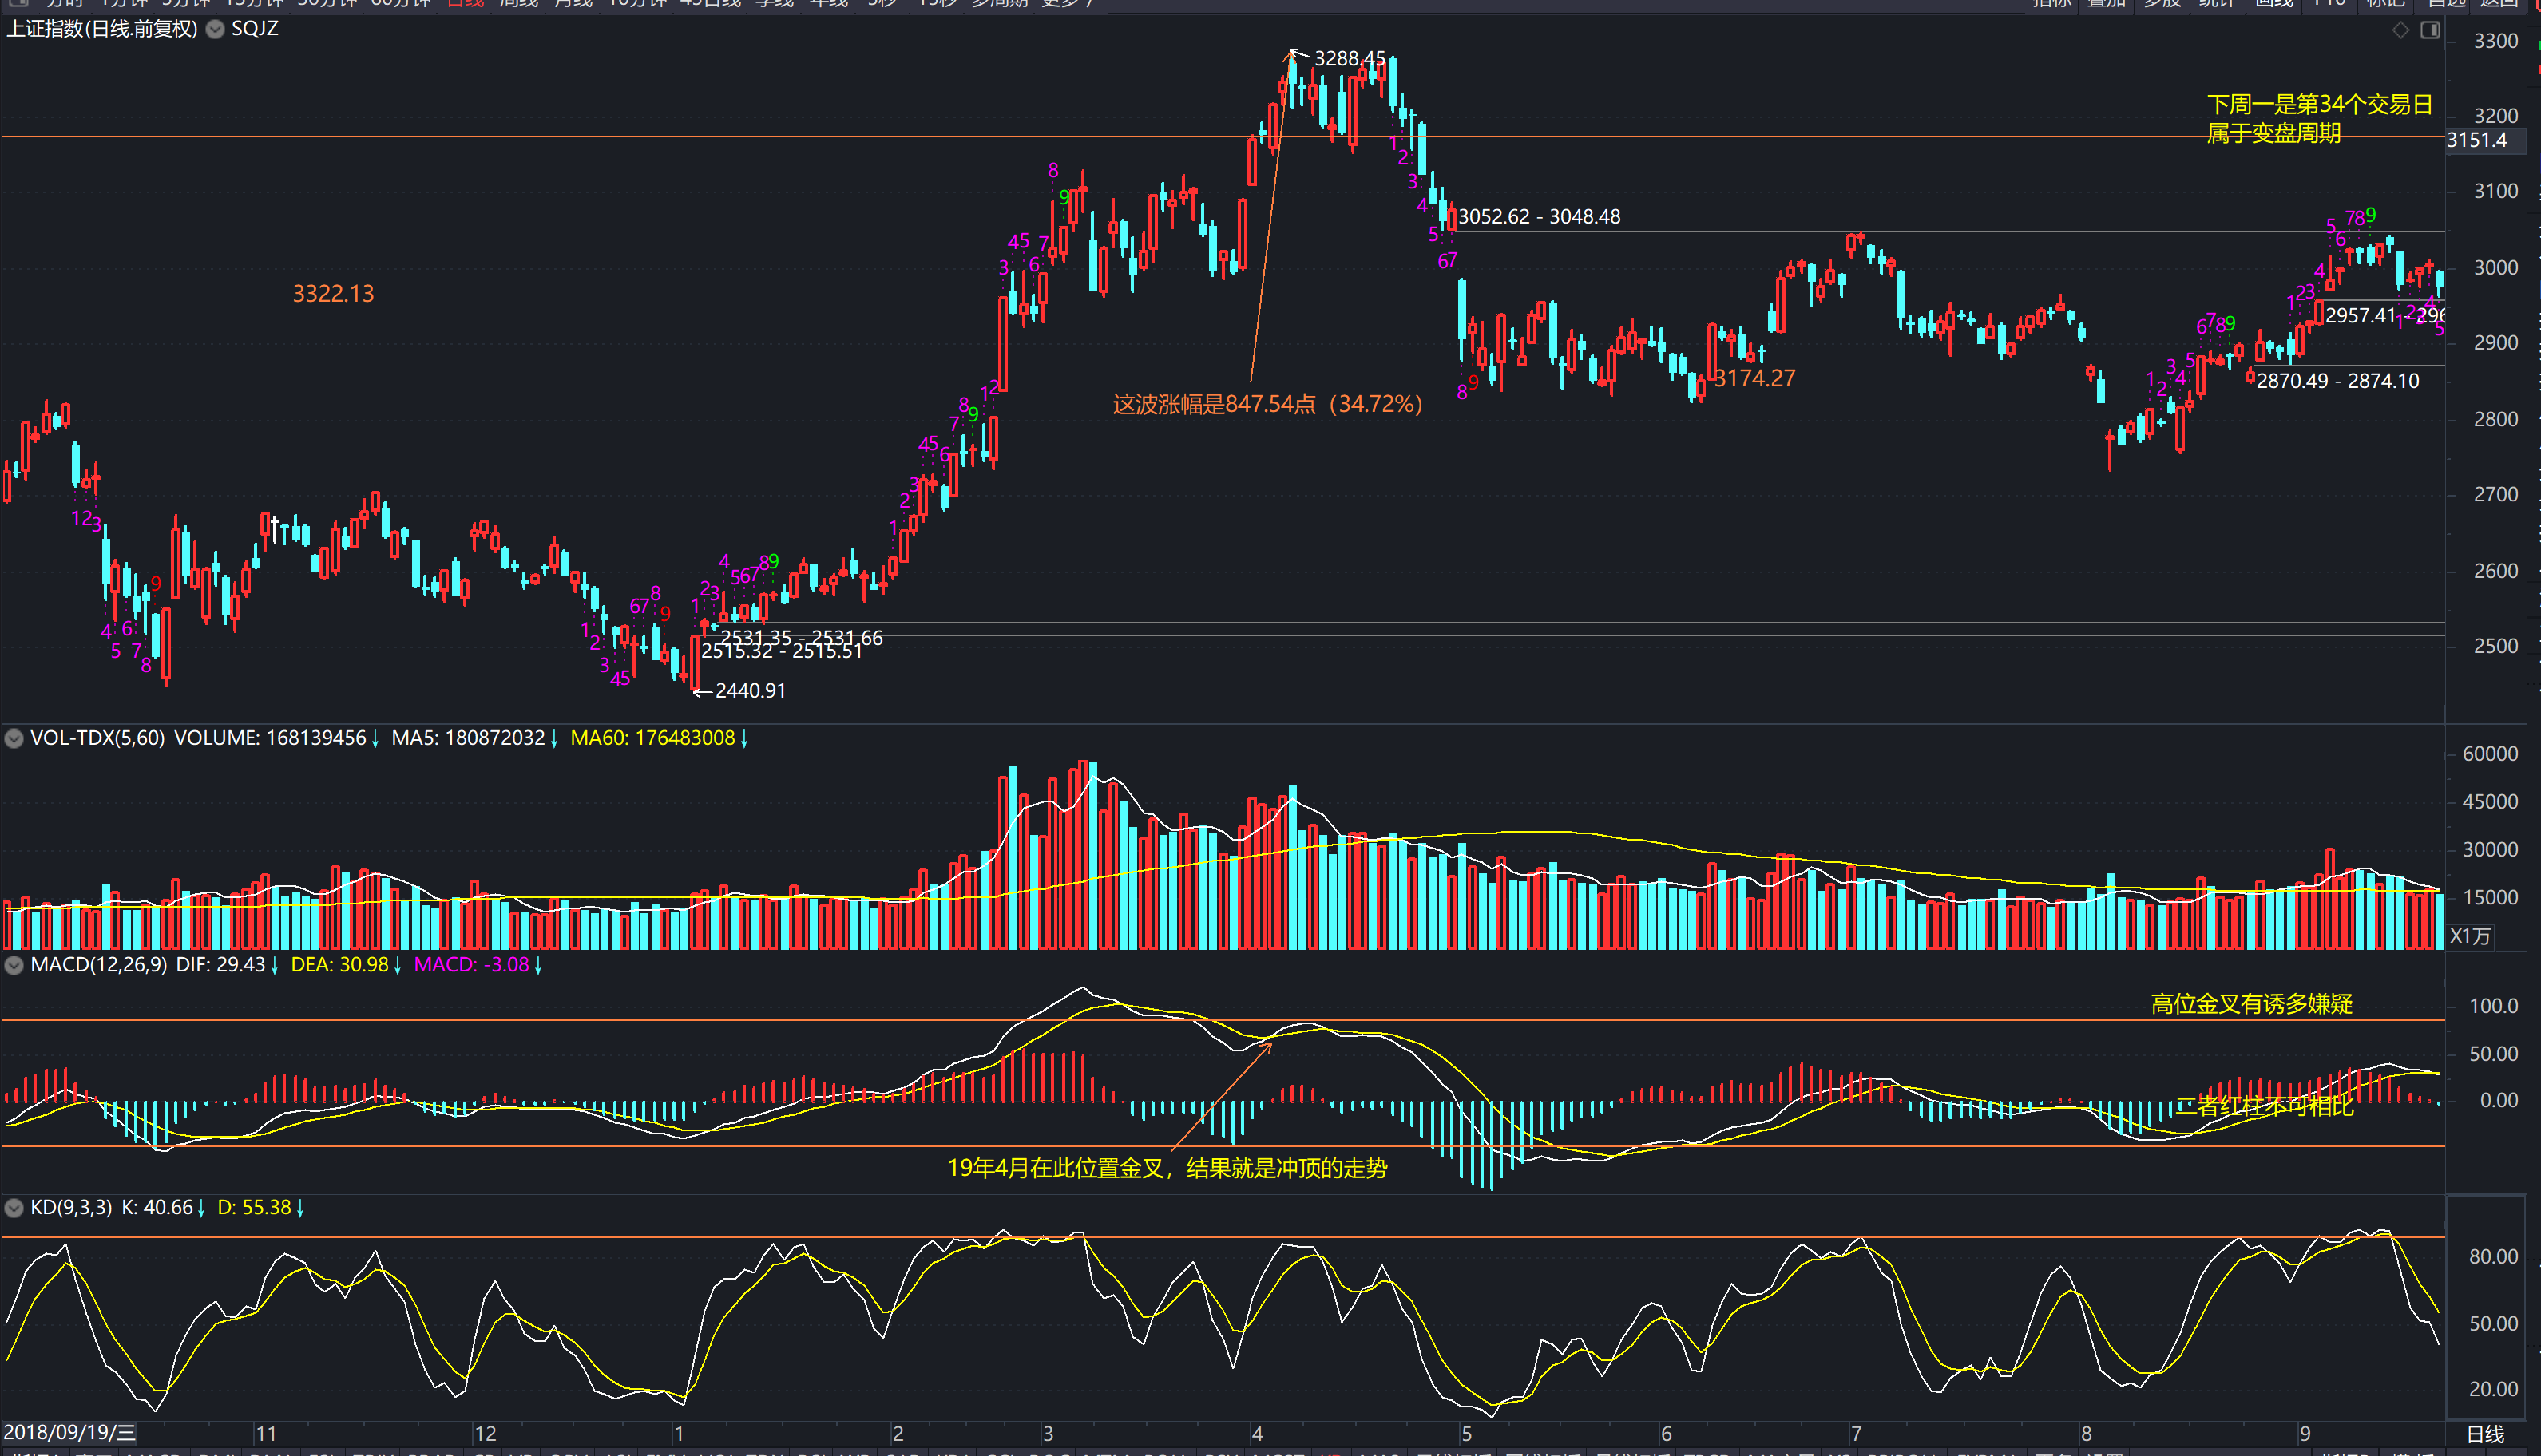Viewport: 2541px width, 1456px height.
Task: Select the red 日线 period tab
Action: pos(466,3)
